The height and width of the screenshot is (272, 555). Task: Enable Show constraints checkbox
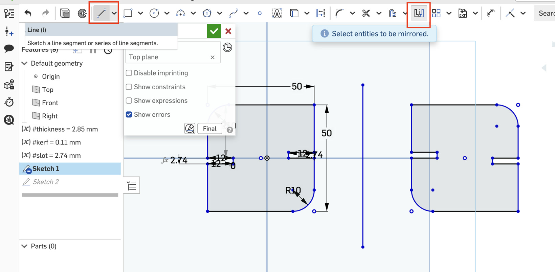coord(129,87)
